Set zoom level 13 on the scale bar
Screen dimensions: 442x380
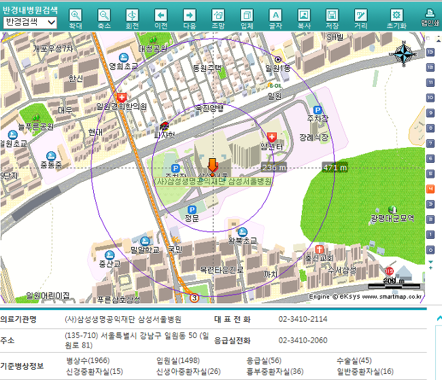coord(430,52)
